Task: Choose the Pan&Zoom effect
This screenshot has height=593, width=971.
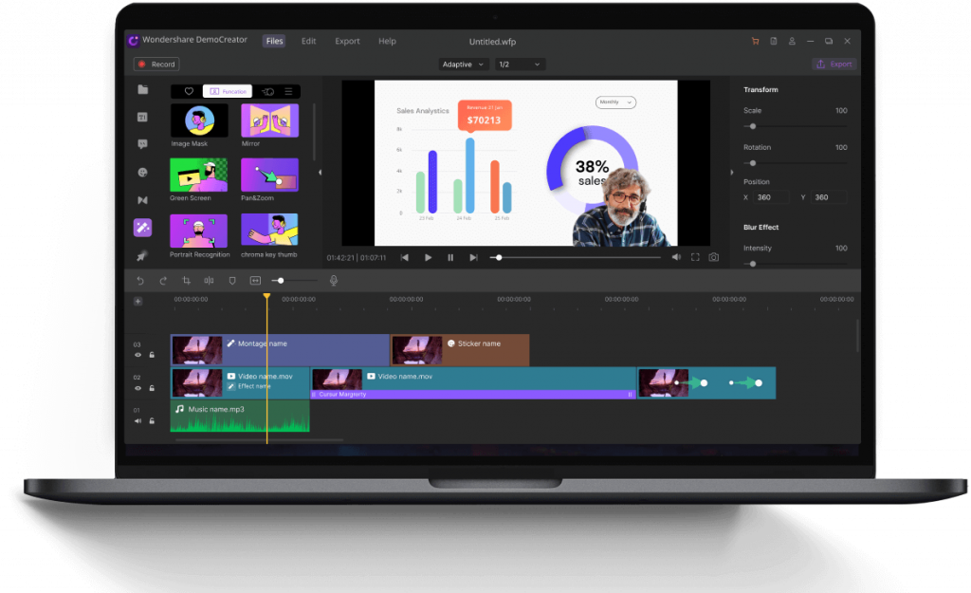Action: (x=269, y=175)
